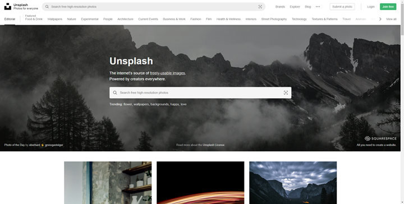Open the Current Events topic

[148, 19]
